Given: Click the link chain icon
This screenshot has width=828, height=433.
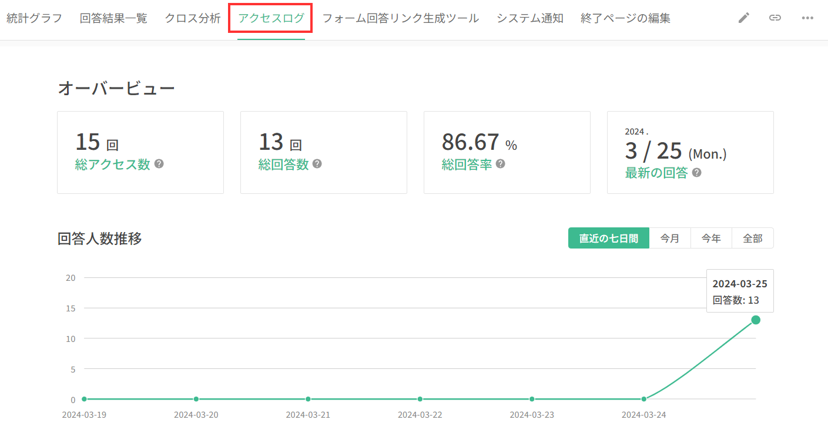Looking at the screenshot, I should tap(775, 18).
